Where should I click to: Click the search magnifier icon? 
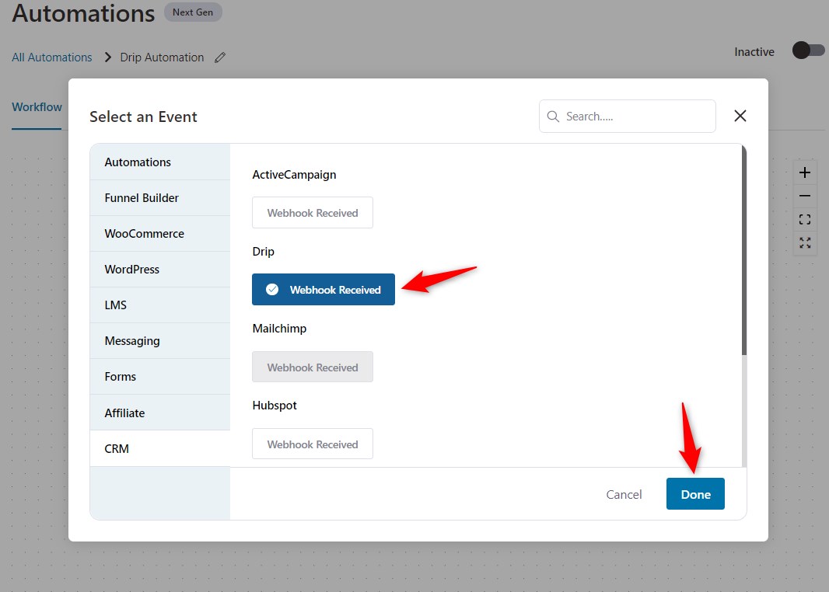point(553,117)
